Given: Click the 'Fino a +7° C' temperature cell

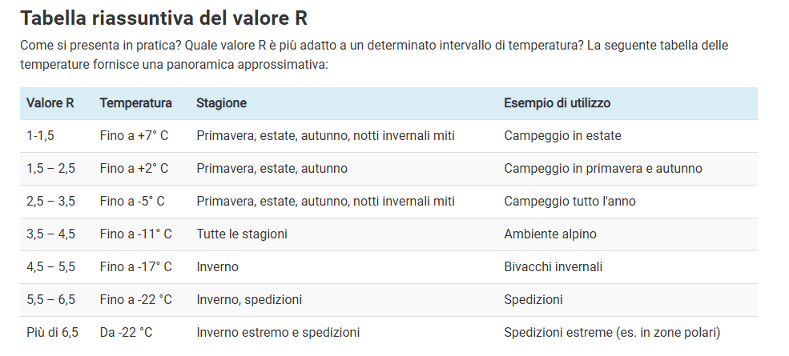Looking at the screenshot, I should 134,136.
